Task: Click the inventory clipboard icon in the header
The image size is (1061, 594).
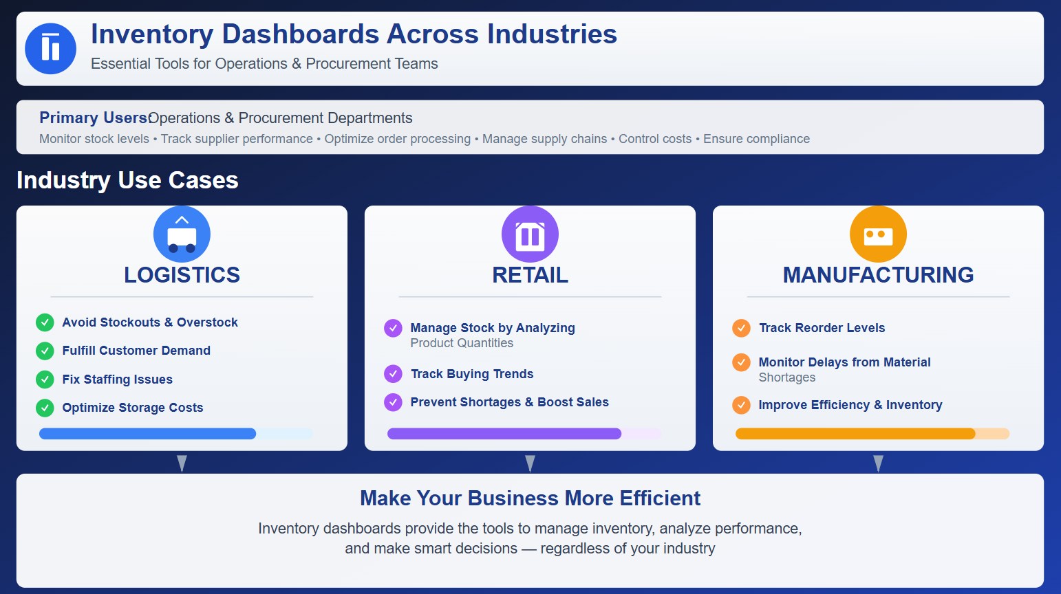Action: pos(50,48)
